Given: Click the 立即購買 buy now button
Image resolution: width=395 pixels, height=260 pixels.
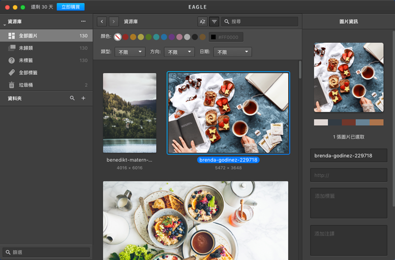Looking at the screenshot, I should [x=71, y=7].
